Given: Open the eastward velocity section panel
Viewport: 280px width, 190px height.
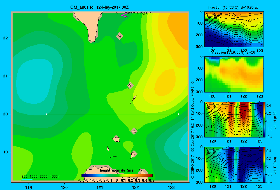Looking at the screenshot, I should tap(234, 165).
